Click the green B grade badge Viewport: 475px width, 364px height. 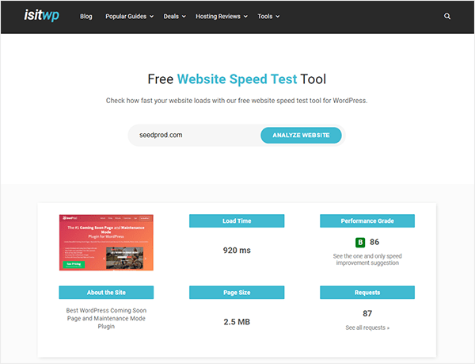tap(360, 243)
